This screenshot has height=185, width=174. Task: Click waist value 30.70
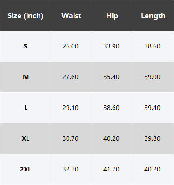click(x=70, y=138)
